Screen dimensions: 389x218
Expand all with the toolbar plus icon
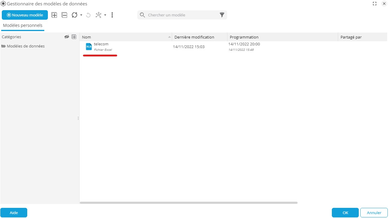tap(54, 15)
